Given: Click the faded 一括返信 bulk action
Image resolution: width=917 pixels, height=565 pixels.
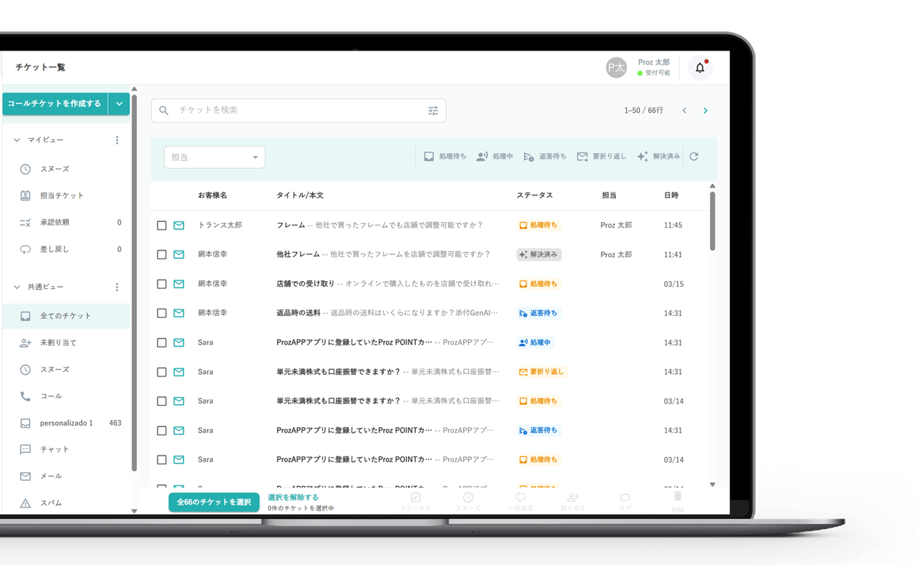Looking at the screenshot, I should point(521,502).
